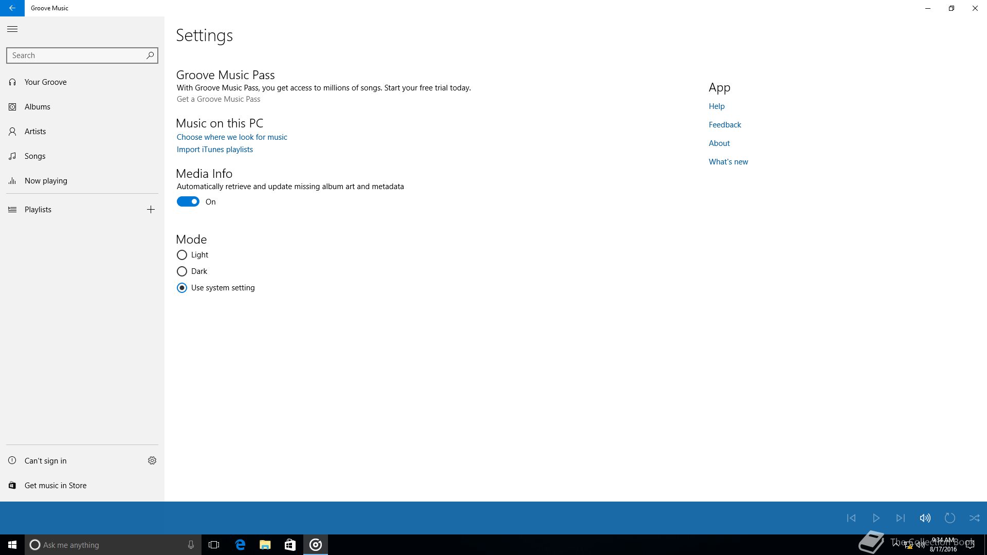Viewport: 987px width, 555px height.
Task: Click the Get music in Store bag icon
Action: (12, 486)
